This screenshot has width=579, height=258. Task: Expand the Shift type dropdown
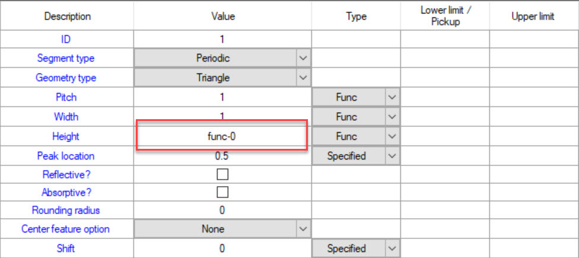pos(392,249)
